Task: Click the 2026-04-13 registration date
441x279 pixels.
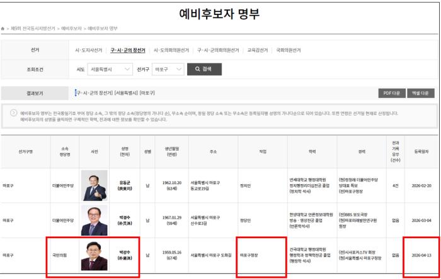Action: [x=421, y=255]
